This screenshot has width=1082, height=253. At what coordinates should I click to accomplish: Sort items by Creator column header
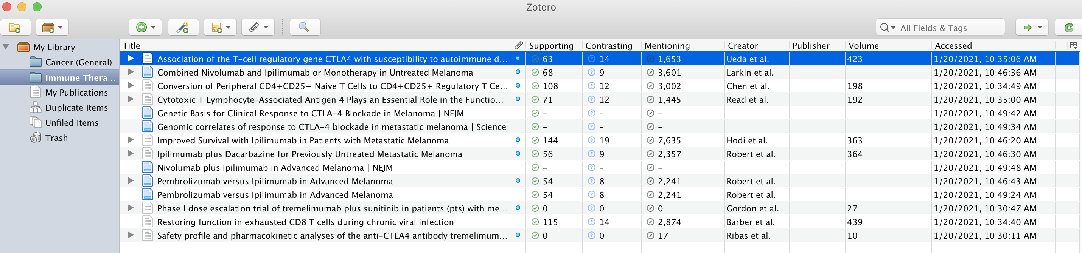click(742, 46)
